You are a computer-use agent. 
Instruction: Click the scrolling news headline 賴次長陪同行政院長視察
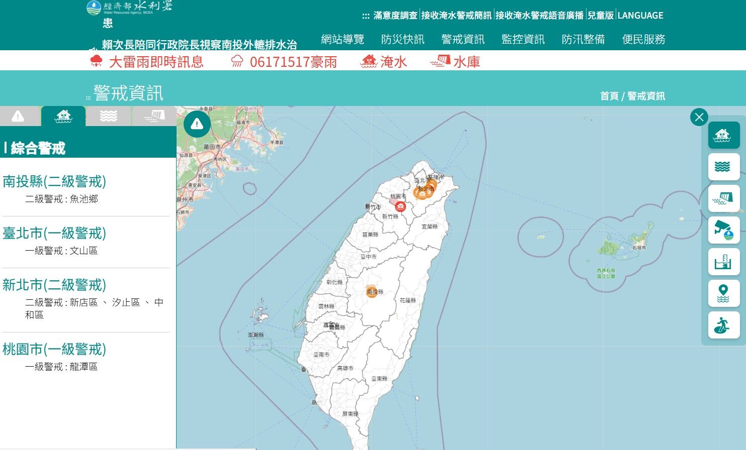coord(199,45)
